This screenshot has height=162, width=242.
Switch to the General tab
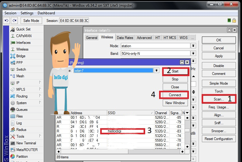(92, 38)
